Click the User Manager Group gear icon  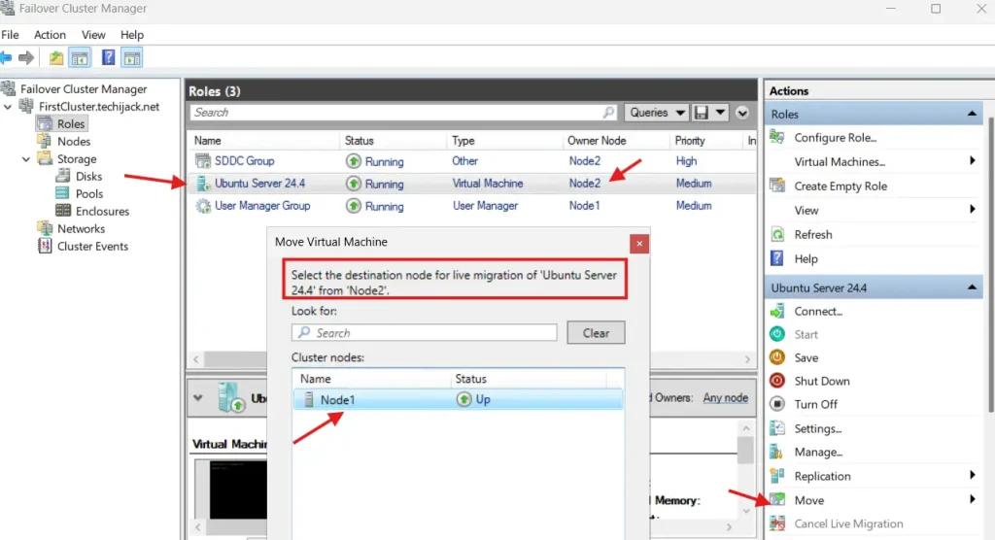202,206
